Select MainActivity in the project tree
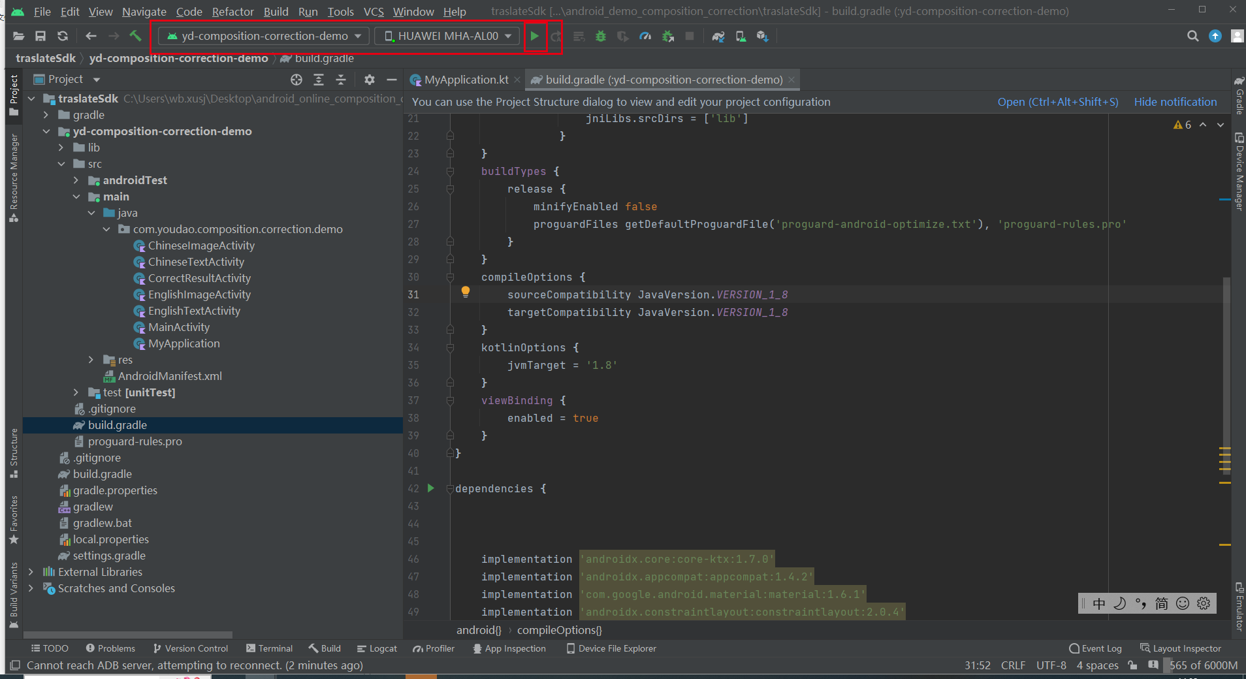The height and width of the screenshot is (679, 1246). (x=178, y=327)
